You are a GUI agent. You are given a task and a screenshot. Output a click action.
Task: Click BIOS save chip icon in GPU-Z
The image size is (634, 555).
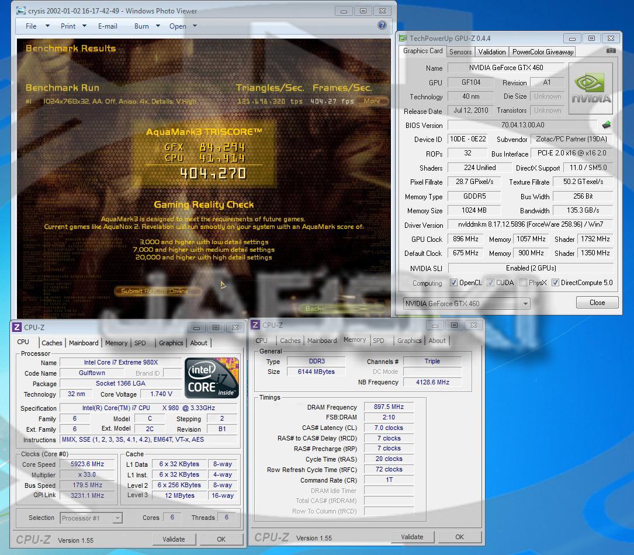[606, 125]
